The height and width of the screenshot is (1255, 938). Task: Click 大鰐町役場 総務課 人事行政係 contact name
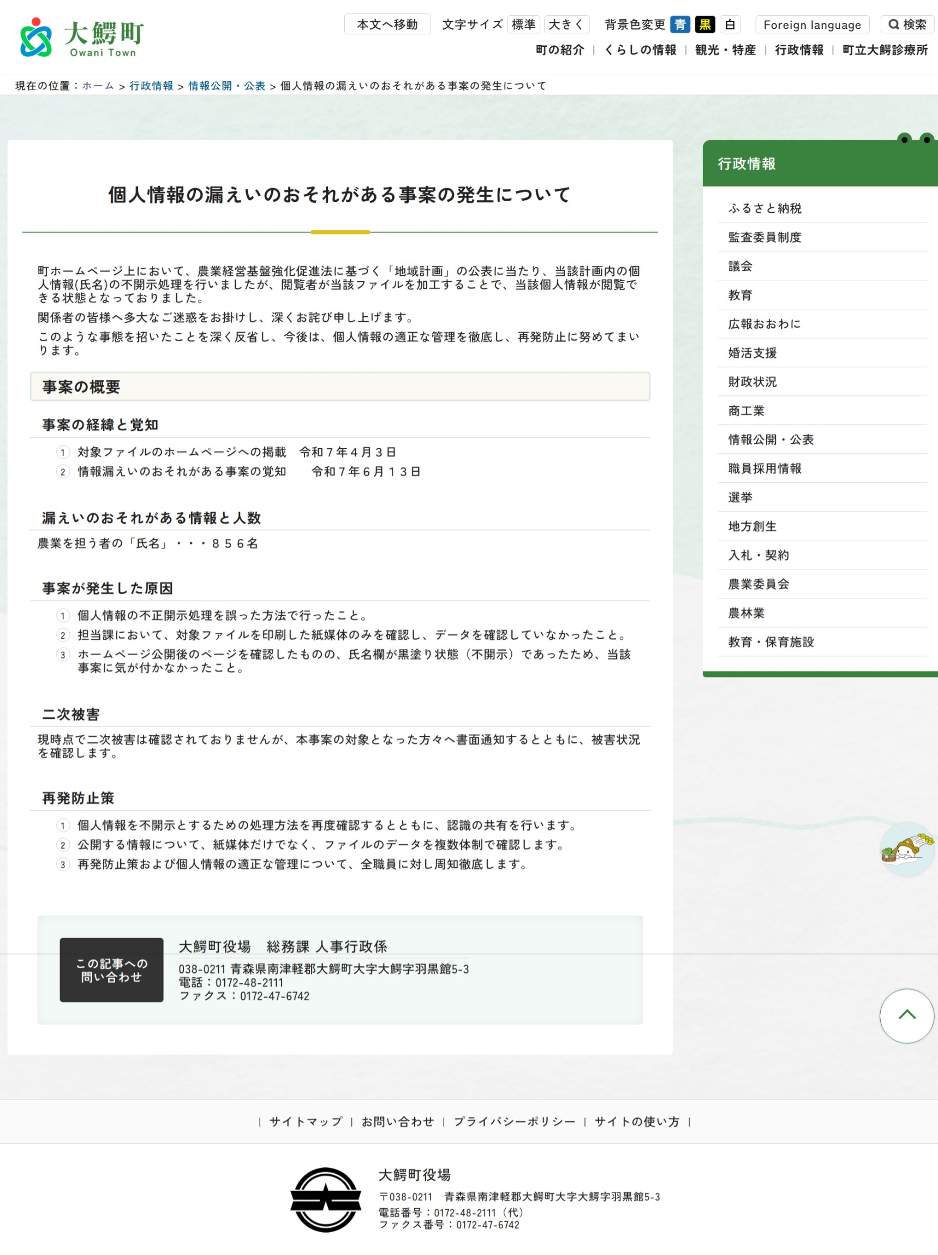point(283,946)
